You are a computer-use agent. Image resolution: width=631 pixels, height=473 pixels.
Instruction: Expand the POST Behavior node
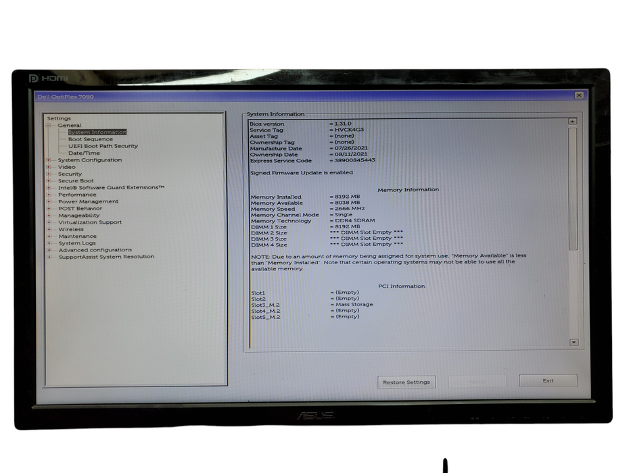coord(49,209)
